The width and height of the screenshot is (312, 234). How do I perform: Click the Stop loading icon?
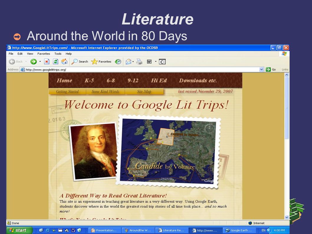(47, 62)
